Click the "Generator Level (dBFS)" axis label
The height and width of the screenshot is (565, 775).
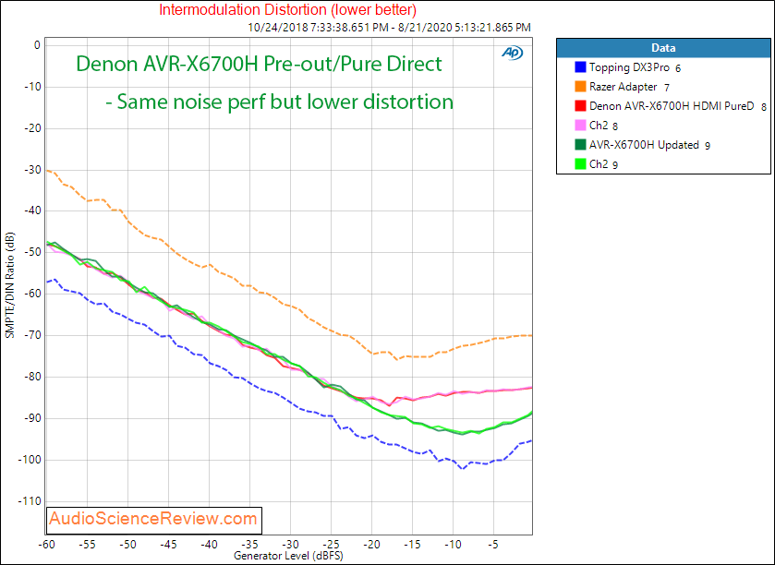click(288, 556)
